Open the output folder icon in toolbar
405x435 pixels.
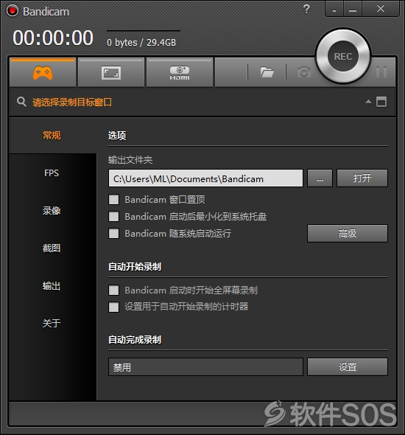point(267,72)
